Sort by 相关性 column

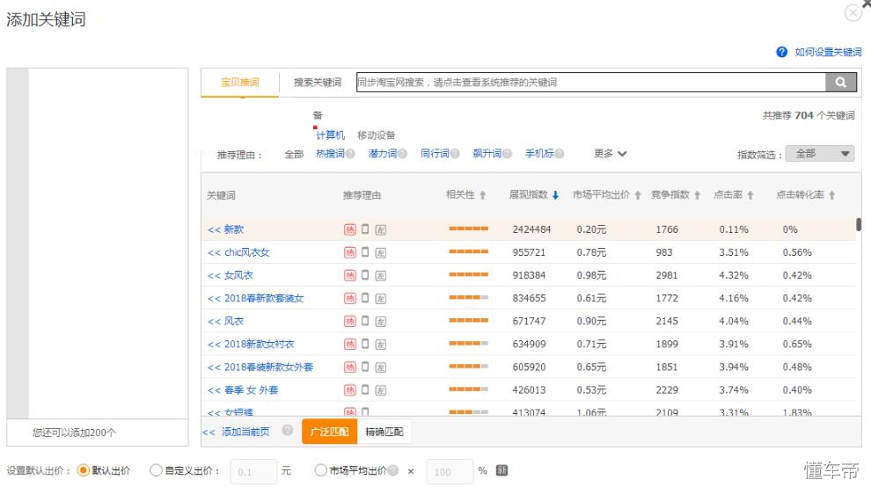point(466,195)
